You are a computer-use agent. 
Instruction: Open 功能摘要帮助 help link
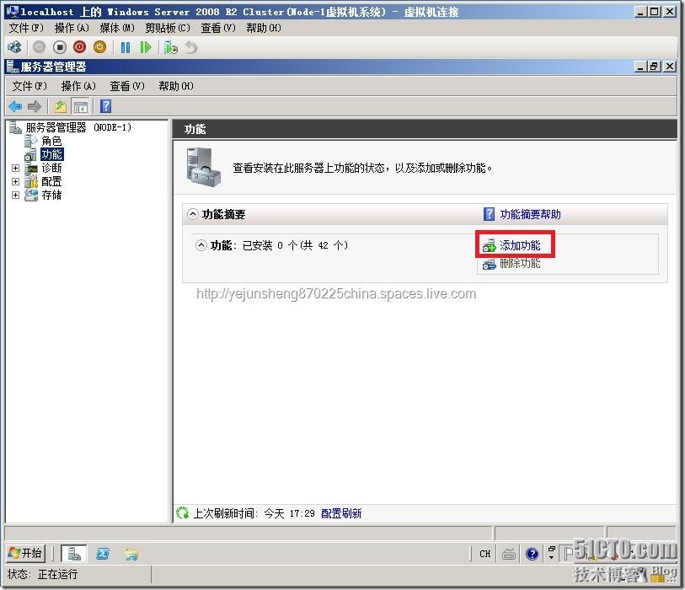[x=530, y=214]
